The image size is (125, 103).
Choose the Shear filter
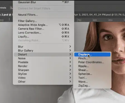pos(92,70)
